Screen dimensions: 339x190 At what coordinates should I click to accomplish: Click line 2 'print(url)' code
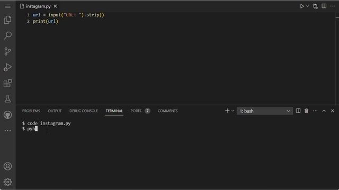click(46, 21)
